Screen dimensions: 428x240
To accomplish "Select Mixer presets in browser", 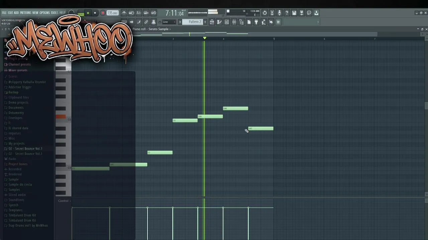I will pyautogui.click(x=18, y=70).
